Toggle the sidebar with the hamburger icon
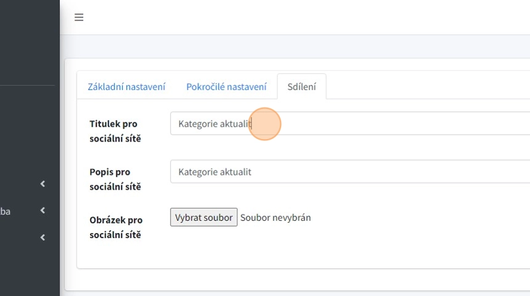Image resolution: width=530 pixels, height=296 pixels. (x=79, y=17)
